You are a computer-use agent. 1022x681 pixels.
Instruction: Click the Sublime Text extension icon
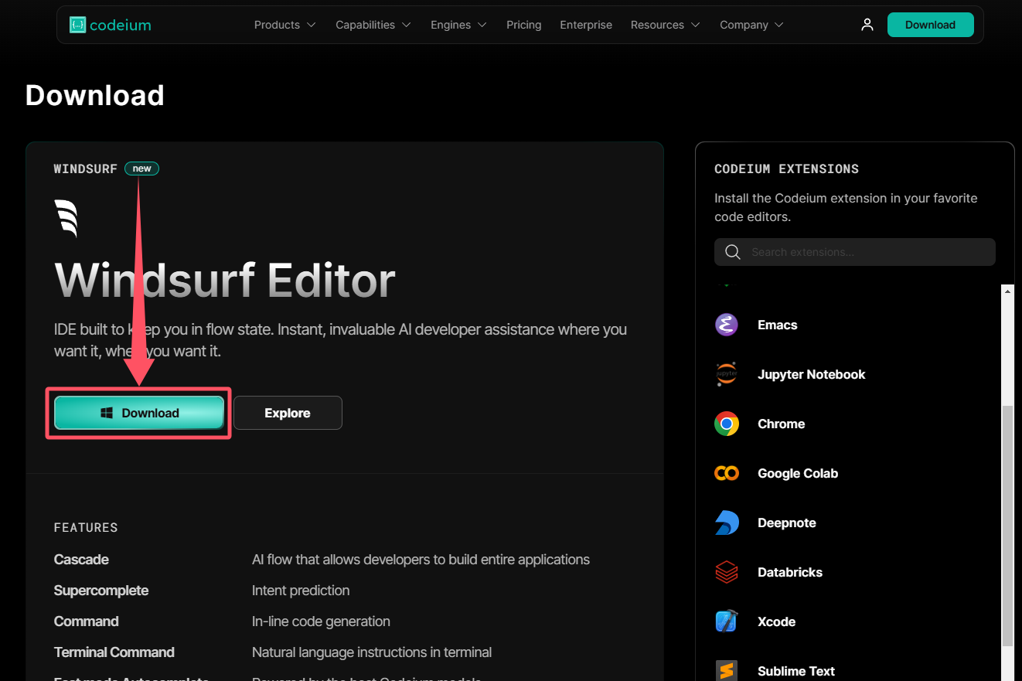point(727,671)
